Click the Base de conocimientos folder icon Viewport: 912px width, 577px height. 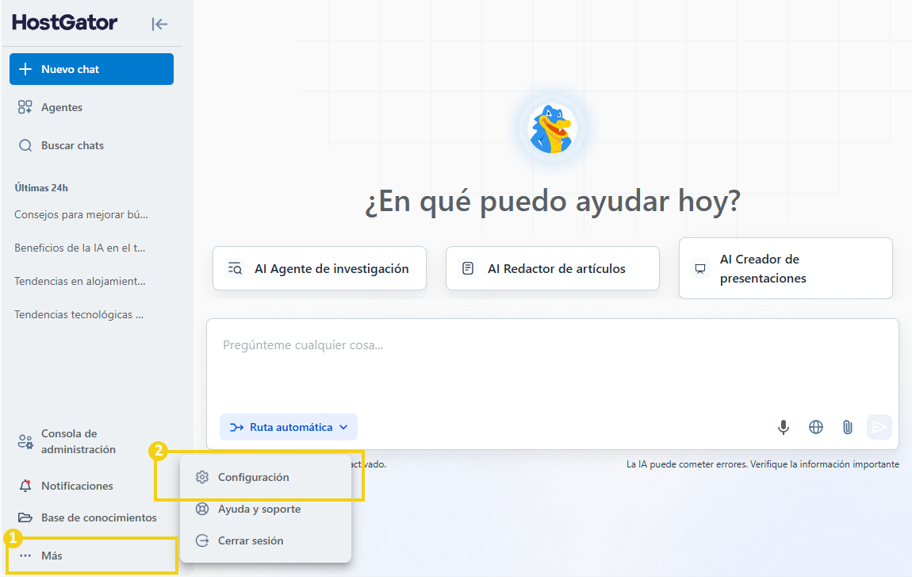[25, 517]
